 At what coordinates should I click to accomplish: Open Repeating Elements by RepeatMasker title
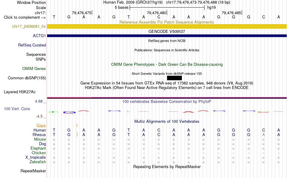[x=167, y=167]
